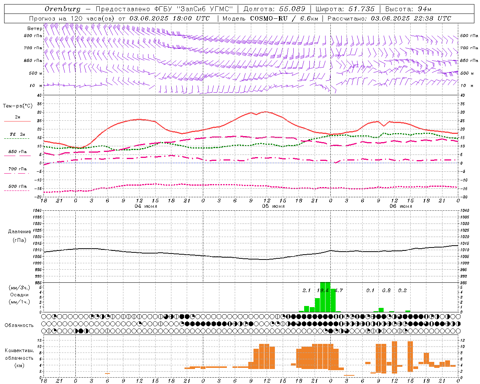Viewport: 480px width, 384px height.
Task: Click the 19.4 precipitation amount
Action: tap(323, 291)
